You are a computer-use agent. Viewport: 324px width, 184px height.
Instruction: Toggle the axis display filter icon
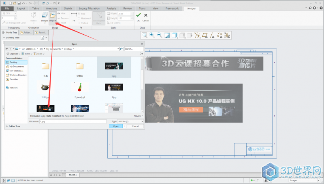pos(212,36)
